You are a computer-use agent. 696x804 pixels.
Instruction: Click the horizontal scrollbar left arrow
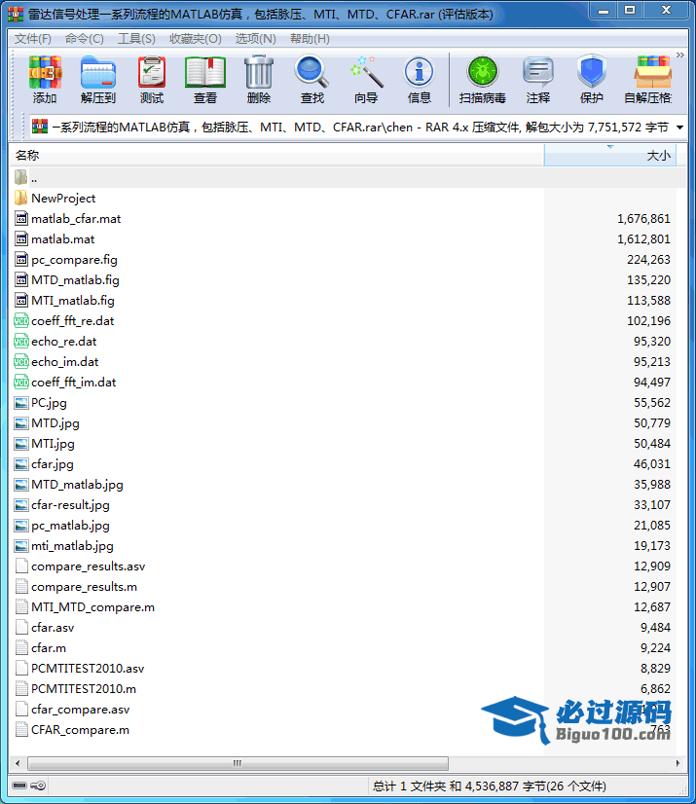click(18, 763)
